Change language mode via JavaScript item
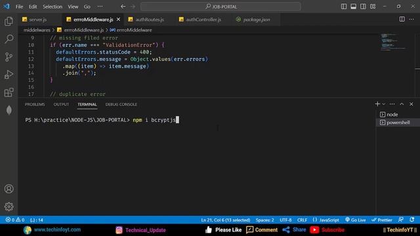This screenshot has height=236, width=420. pos(325,220)
